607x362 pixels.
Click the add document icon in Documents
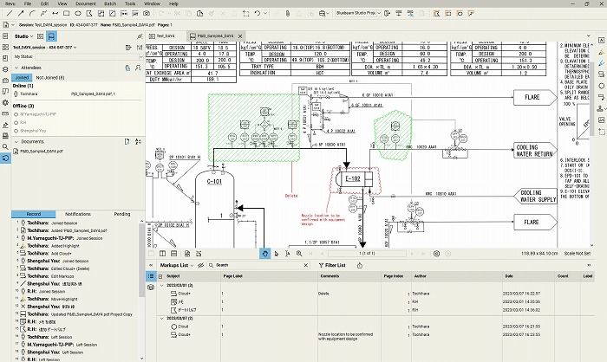127,141
